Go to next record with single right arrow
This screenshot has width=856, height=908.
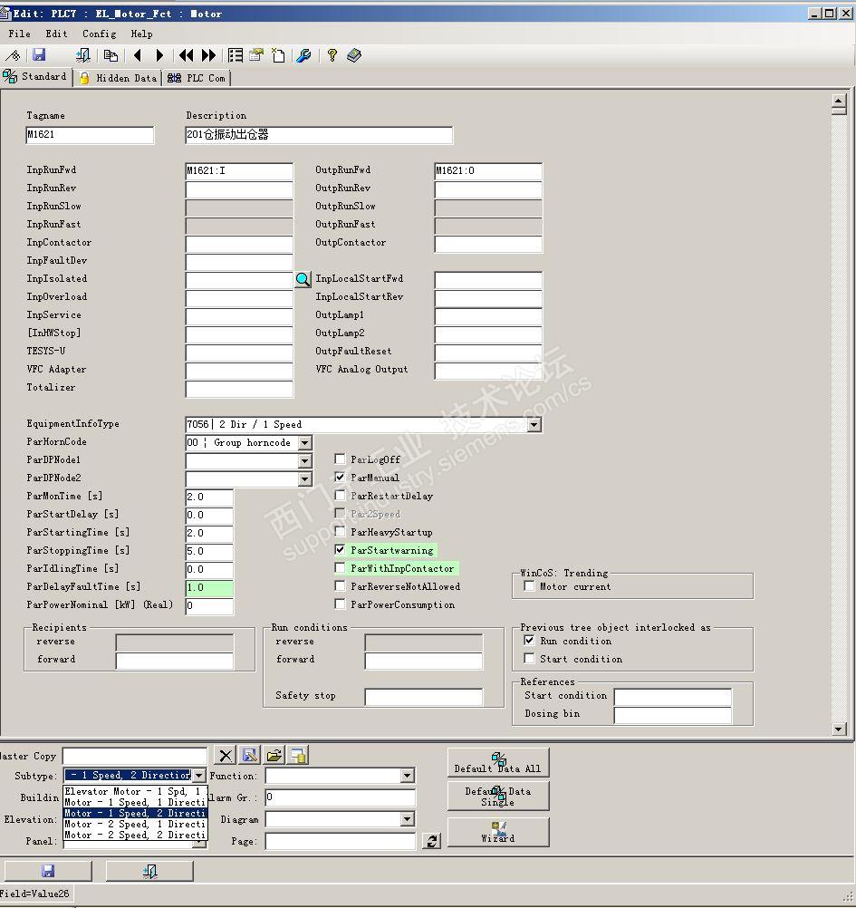pos(159,55)
